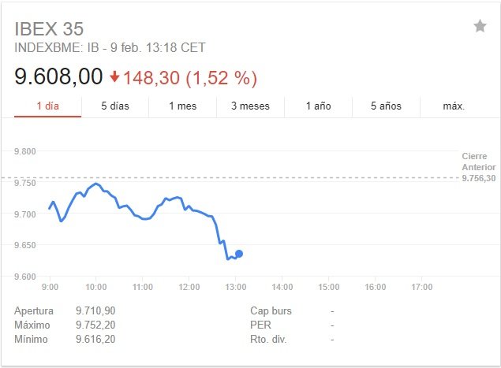501x368 pixels.
Task: Click the Cap burs label
Action: (271, 310)
